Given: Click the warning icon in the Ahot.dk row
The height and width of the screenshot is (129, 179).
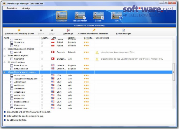Looking at the screenshot, I should point(97,52).
